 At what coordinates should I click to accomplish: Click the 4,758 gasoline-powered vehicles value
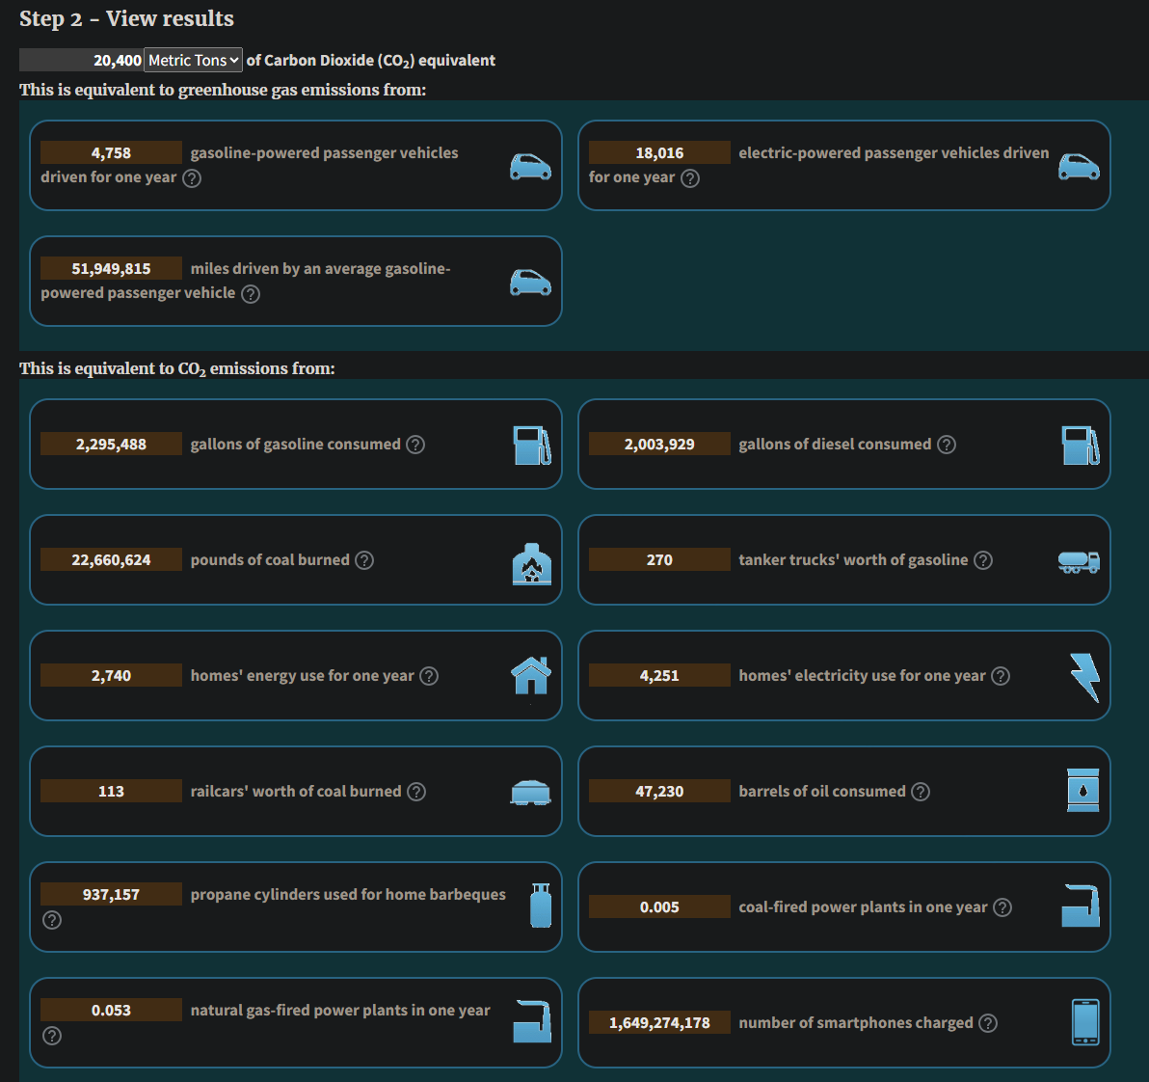click(x=112, y=152)
